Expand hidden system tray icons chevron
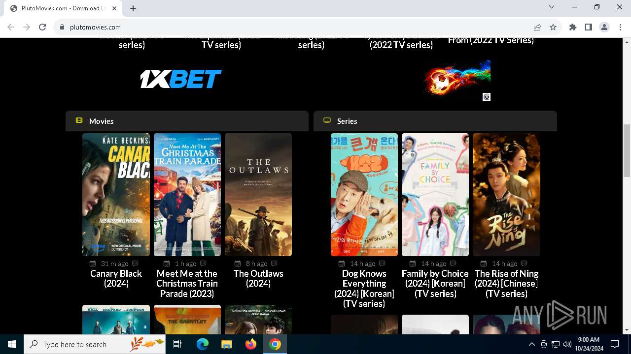631x354 pixels. [x=531, y=344]
